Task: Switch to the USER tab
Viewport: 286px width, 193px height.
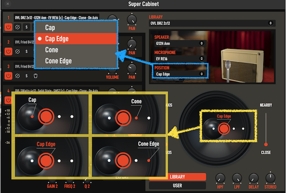Action: [177, 185]
